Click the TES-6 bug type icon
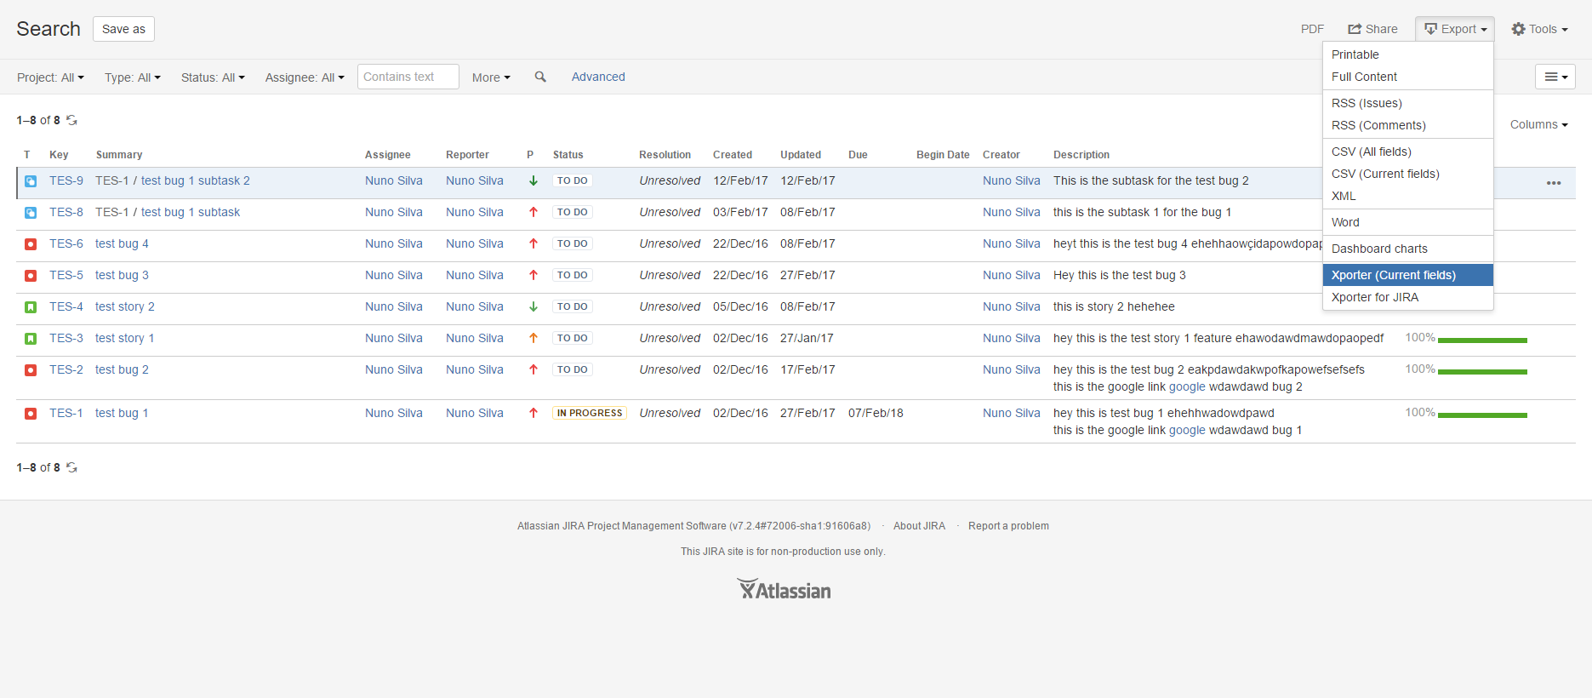Image resolution: width=1592 pixels, height=698 pixels. 31,244
